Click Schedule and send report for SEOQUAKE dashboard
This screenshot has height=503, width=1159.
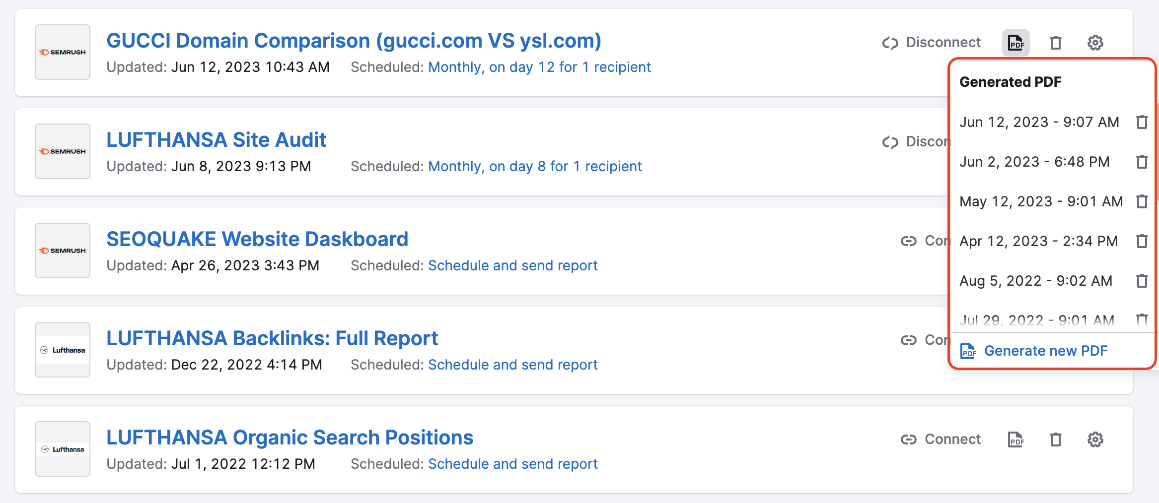click(x=512, y=265)
